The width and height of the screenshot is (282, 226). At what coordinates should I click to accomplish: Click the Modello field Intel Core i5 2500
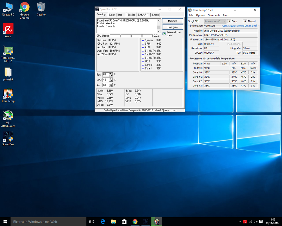click(231, 31)
